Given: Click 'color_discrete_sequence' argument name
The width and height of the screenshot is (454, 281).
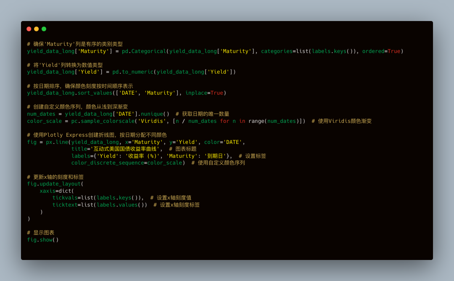Looking at the screenshot, I should [108, 163].
